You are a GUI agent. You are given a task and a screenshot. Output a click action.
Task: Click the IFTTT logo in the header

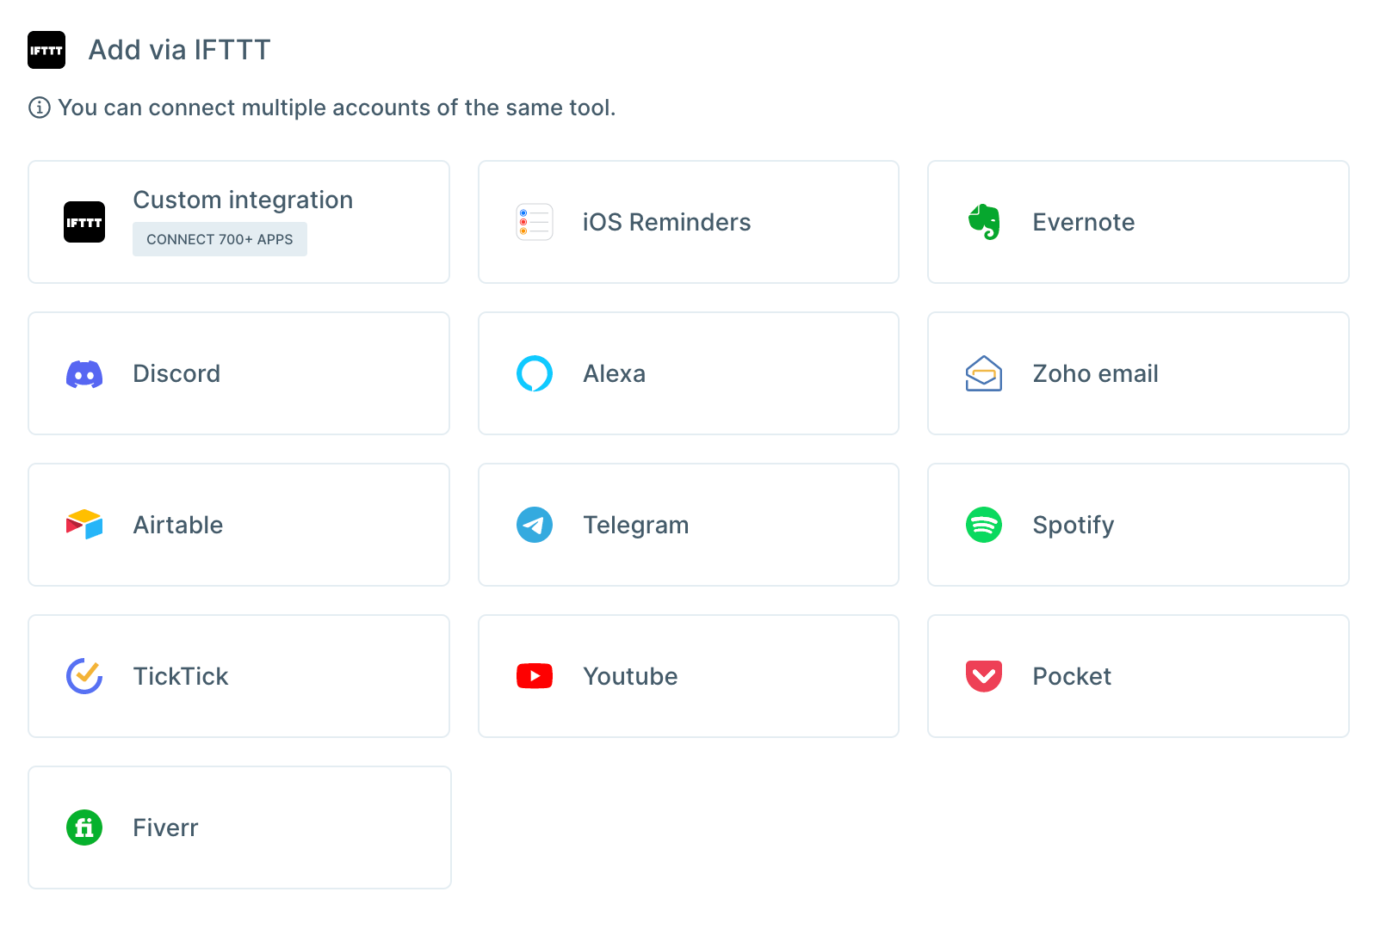(x=46, y=50)
